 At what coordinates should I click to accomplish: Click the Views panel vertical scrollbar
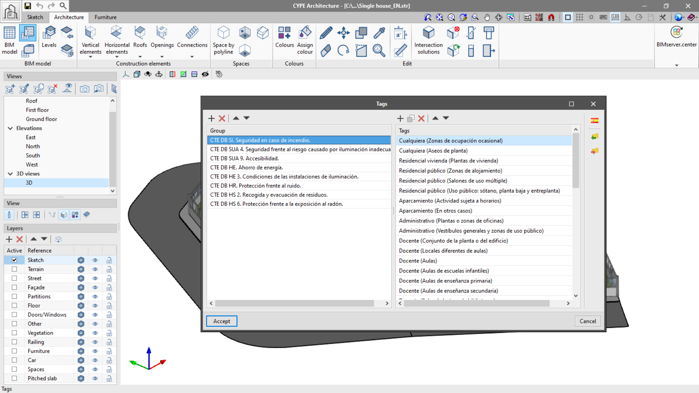[112, 149]
